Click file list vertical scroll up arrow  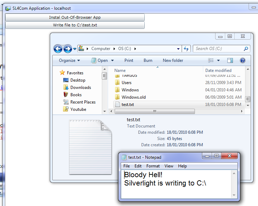(248, 69)
